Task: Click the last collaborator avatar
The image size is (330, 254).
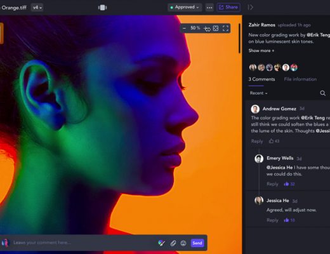Action: 294,67
